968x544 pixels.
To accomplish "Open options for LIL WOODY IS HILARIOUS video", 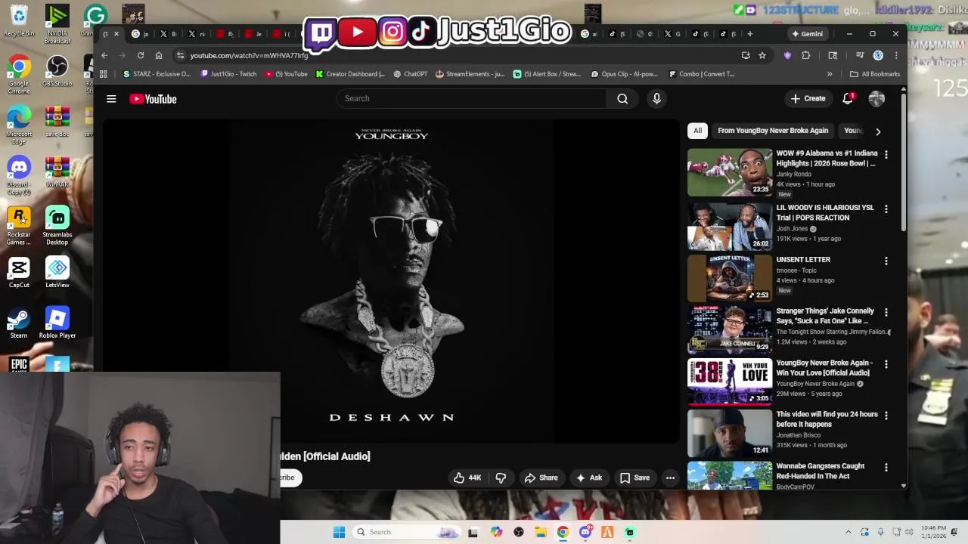I will [x=886, y=209].
